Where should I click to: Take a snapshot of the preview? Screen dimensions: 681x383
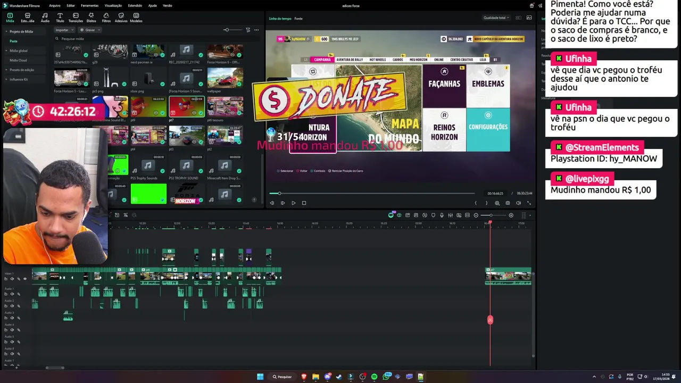[508, 203]
